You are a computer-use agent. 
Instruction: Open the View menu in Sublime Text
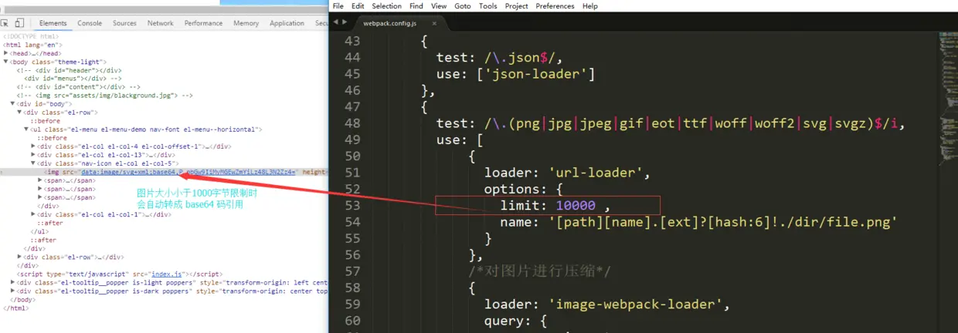coord(439,6)
